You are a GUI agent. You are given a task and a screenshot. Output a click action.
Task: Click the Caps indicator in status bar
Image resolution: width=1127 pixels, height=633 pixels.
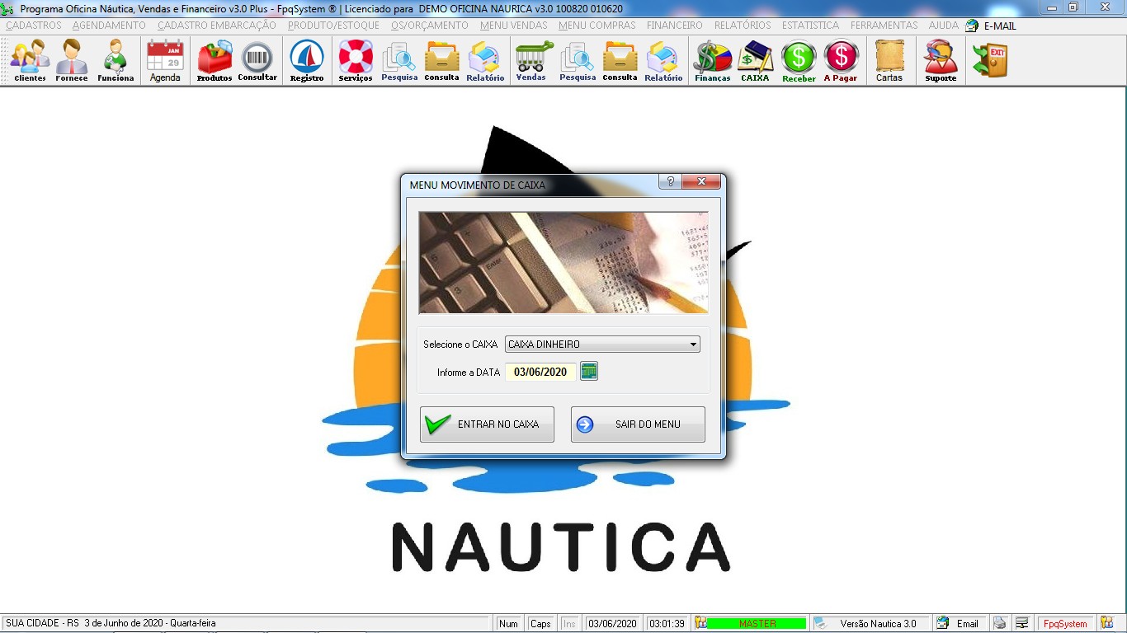(540, 623)
